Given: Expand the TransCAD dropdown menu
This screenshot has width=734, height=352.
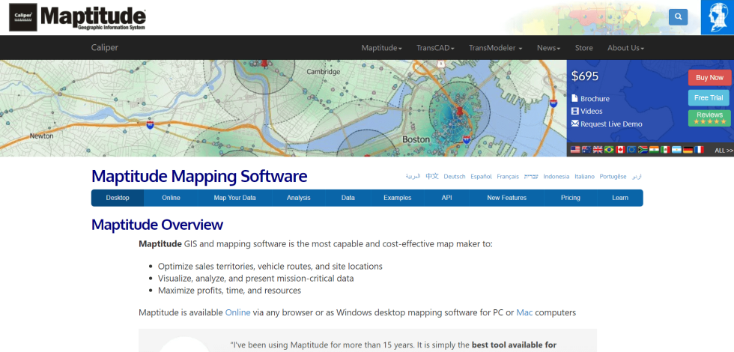Looking at the screenshot, I should click(435, 48).
